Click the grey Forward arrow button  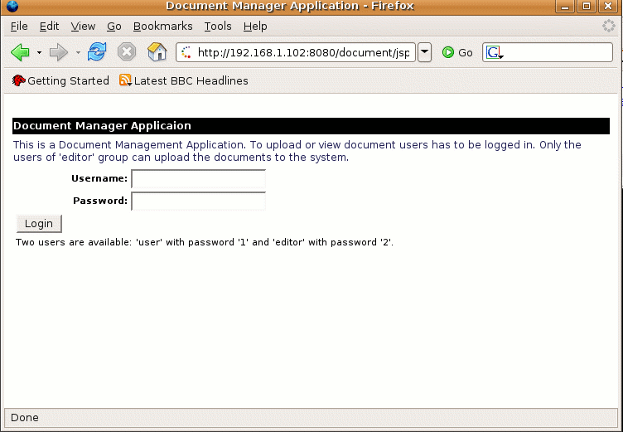click(58, 52)
